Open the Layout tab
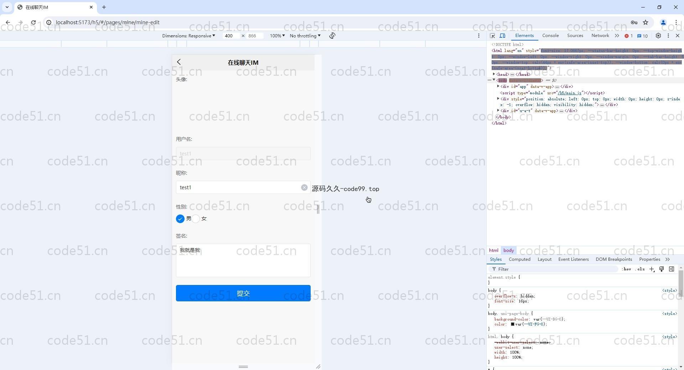 [544, 259]
